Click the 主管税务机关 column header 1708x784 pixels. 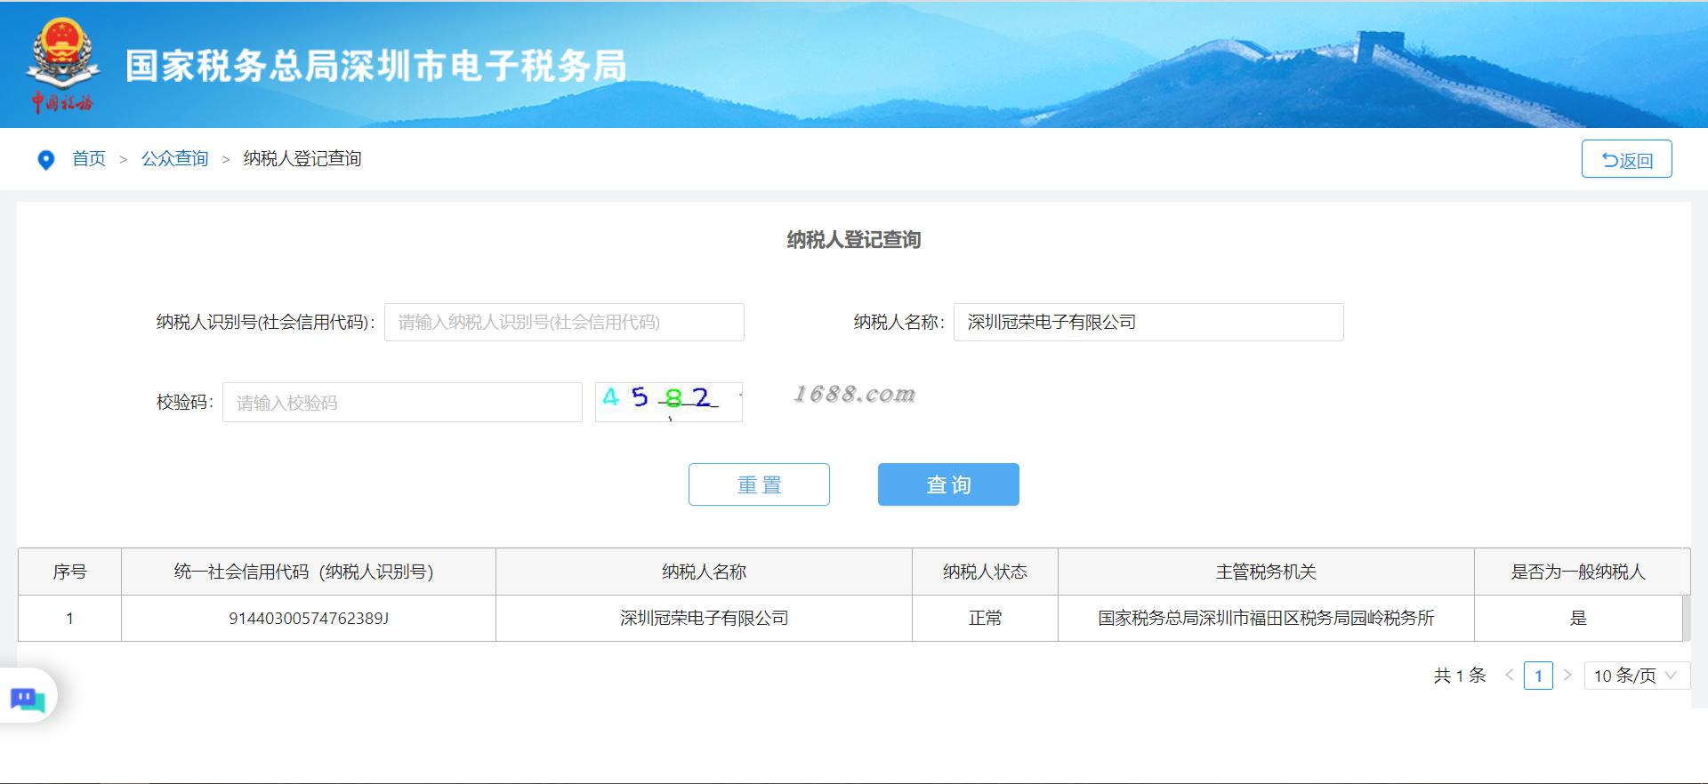[1266, 572]
